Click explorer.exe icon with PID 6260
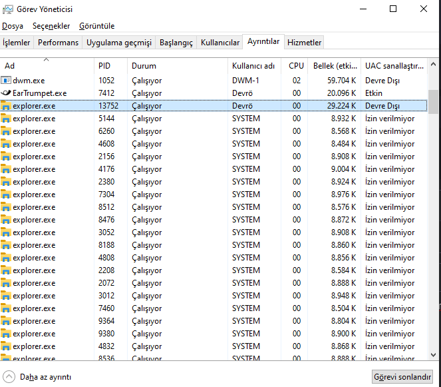 pos(6,131)
